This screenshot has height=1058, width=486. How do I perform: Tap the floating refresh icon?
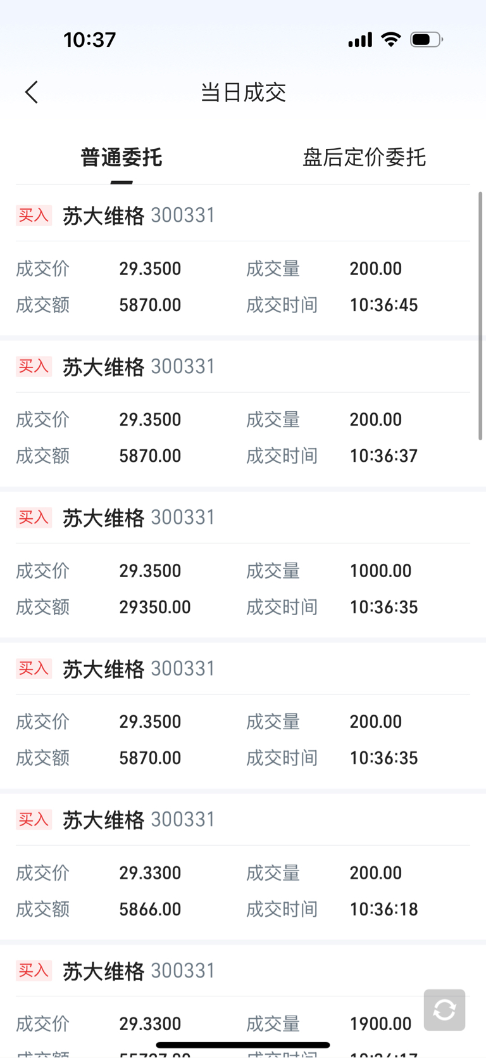(444, 1009)
